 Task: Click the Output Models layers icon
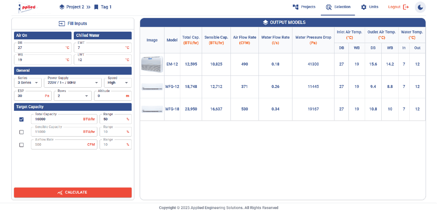(265, 22)
